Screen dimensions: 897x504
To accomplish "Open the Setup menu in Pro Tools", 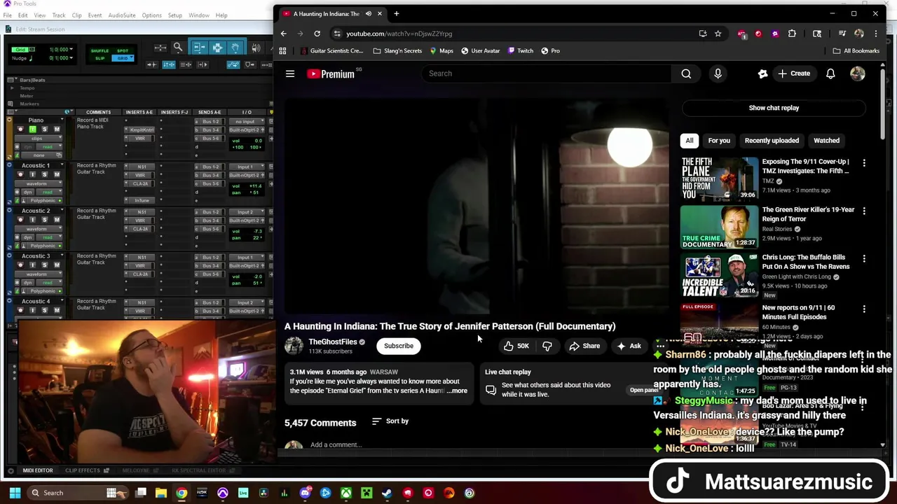I will coord(174,15).
